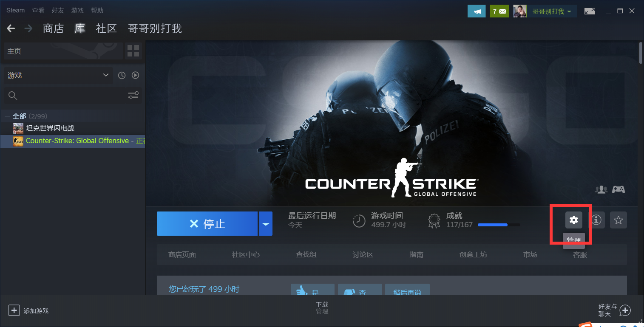This screenshot has width=644, height=327.
Task: Click the 最后运行日期 今天 text
Action: [312, 220]
